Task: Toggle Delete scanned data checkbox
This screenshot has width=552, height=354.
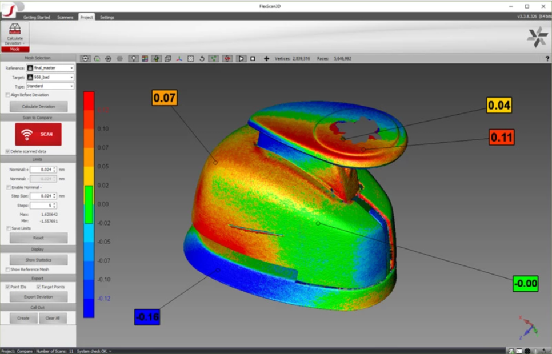Action: (x=8, y=151)
